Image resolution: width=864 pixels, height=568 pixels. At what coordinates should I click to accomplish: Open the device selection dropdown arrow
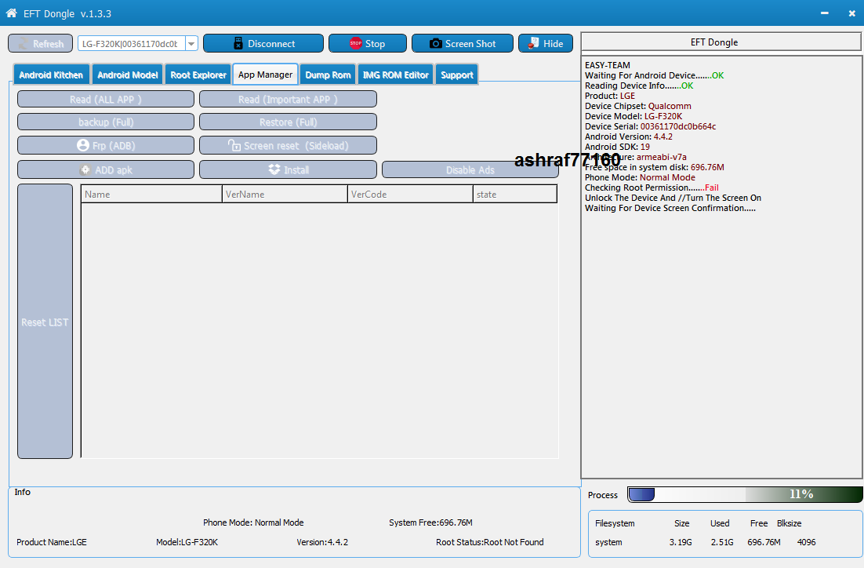[x=191, y=44]
